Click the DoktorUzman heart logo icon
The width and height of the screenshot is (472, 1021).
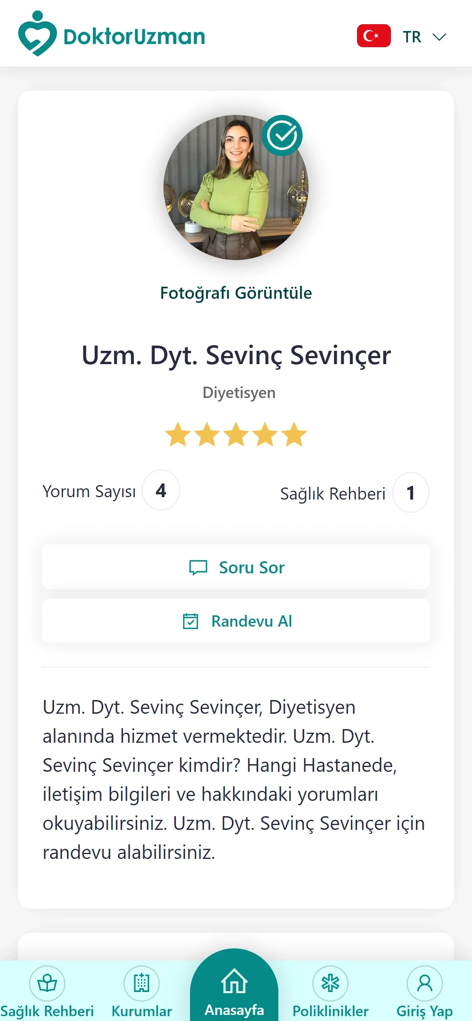[x=37, y=34]
